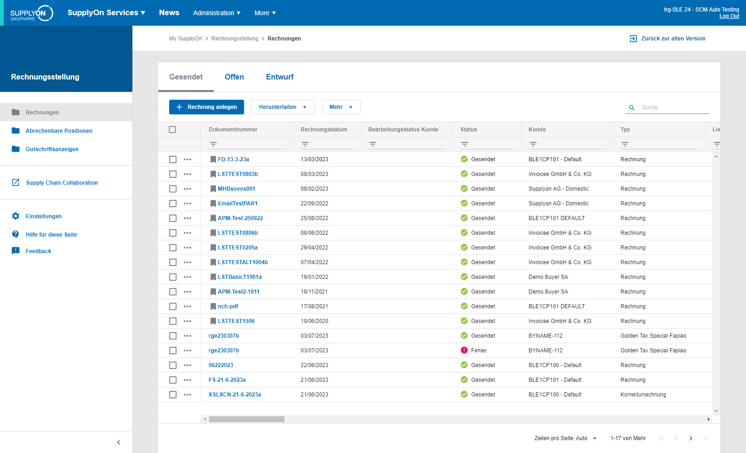Open News in top navigation
Image resolution: width=746 pixels, height=453 pixels.
[x=169, y=13]
